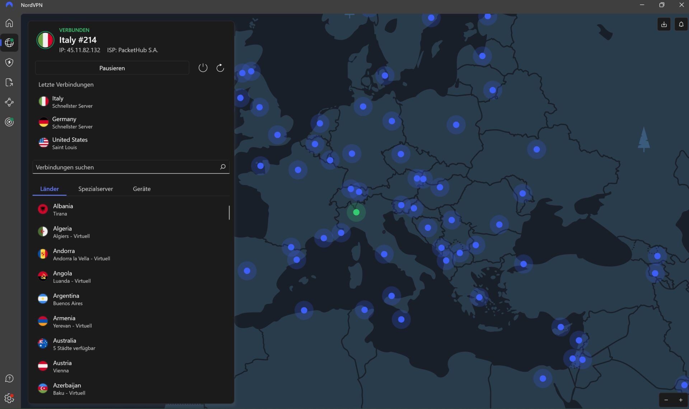Open settings gear icon
Image resolution: width=689 pixels, height=409 pixels.
(x=9, y=398)
